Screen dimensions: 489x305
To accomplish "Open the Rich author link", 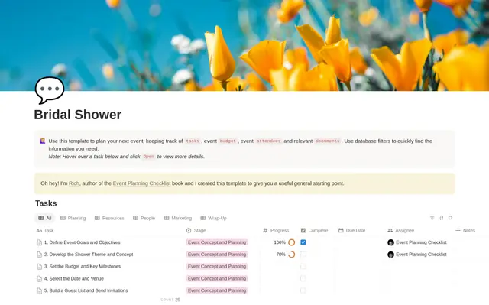I will coord(74,183).
